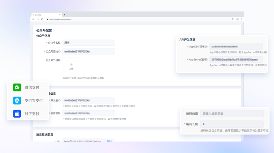
Task: Bookmark the page with the star icon
Action: coord(233,19)
